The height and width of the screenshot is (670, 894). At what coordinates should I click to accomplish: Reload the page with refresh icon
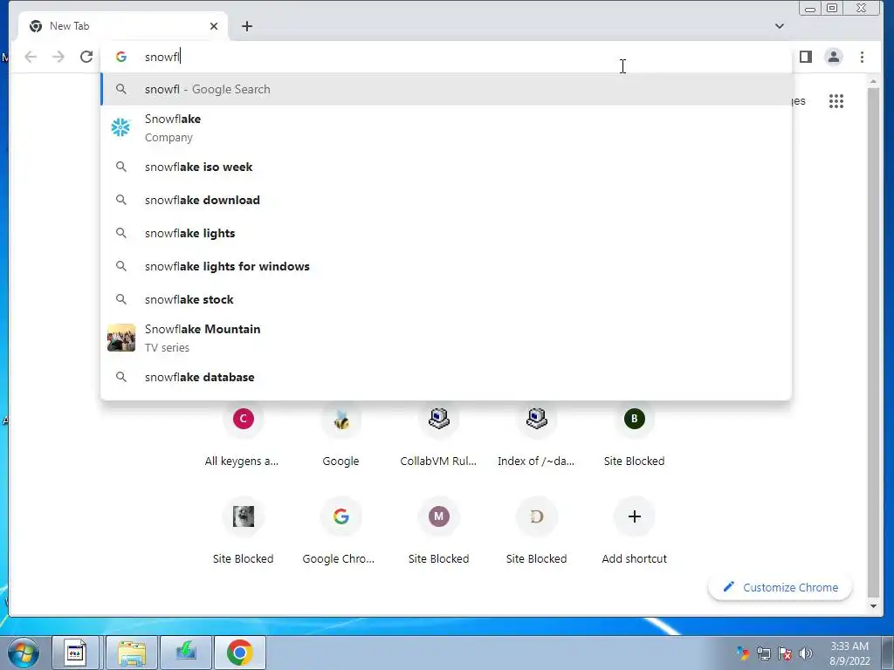click(86, 57)
